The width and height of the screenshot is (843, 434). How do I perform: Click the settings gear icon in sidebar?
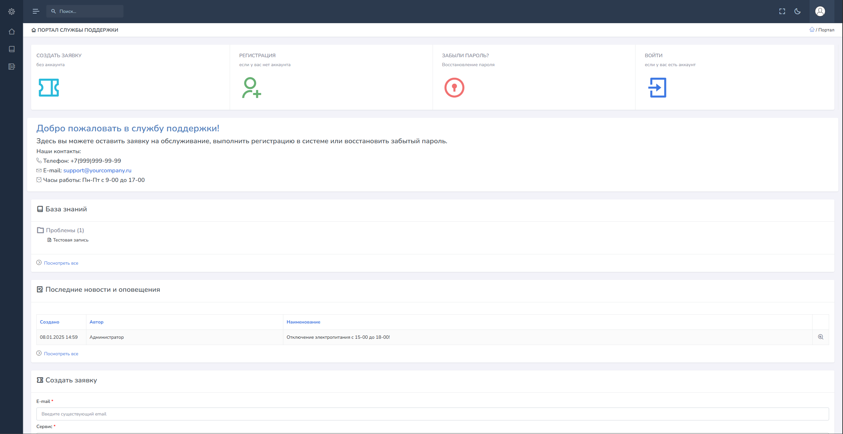(12, 12)
